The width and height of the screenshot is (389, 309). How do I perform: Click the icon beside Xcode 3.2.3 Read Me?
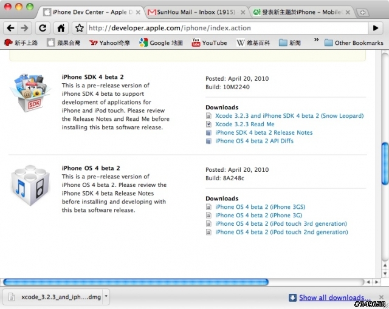pyautogui.click(x=209, y=124)
